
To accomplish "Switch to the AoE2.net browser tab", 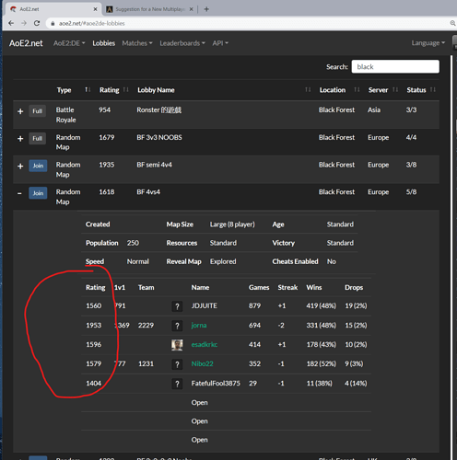I will [53, 9].
